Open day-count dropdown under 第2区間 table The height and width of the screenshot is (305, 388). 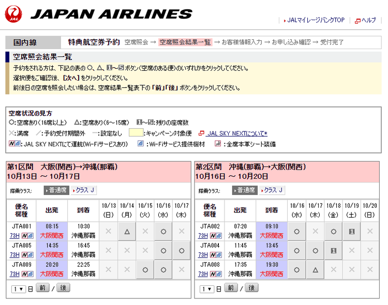point(207,289)
